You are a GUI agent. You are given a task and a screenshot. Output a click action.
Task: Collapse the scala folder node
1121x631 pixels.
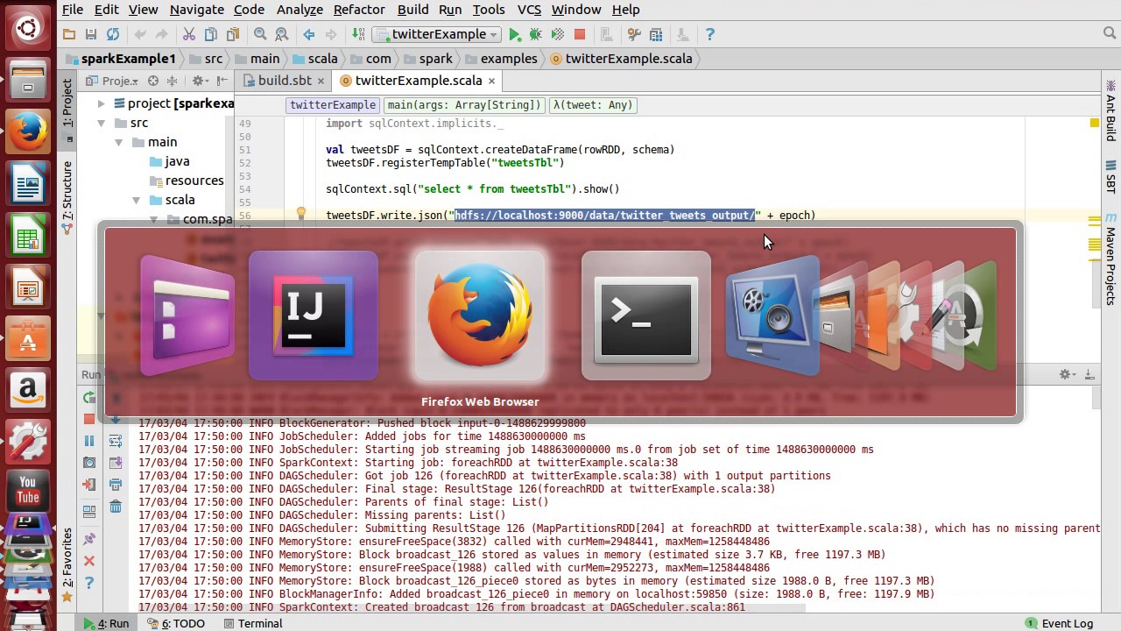click(136, 200)
